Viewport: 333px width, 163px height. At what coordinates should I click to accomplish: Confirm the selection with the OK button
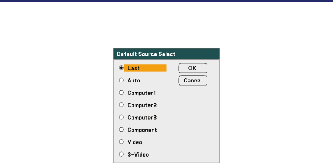(x=192, y=68)
